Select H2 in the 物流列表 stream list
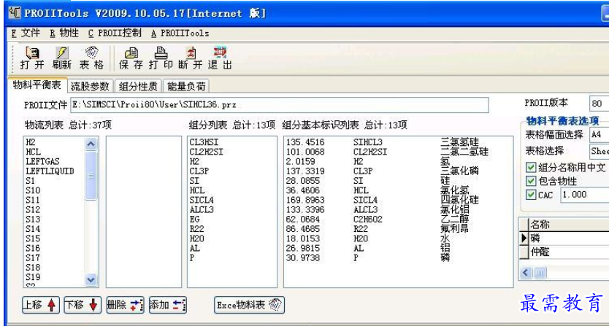 31,142
